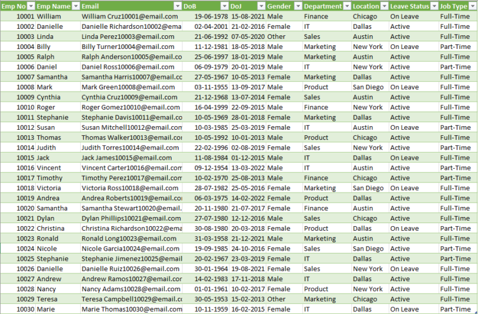This screenshot has height=314, width=478.
Task: Select the name cell Cynthia
Action: [x=58, y=97]
